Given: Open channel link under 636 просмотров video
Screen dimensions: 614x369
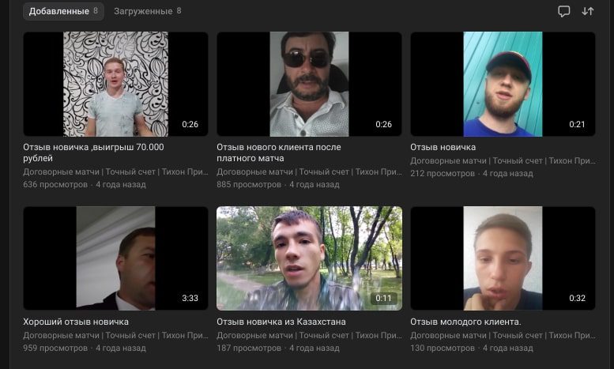Looking at the screenshot, I should (x=115, y=172).
